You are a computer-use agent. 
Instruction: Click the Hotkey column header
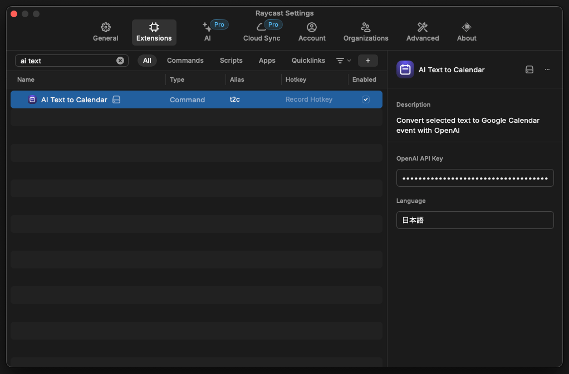click(x=296, y=79)
